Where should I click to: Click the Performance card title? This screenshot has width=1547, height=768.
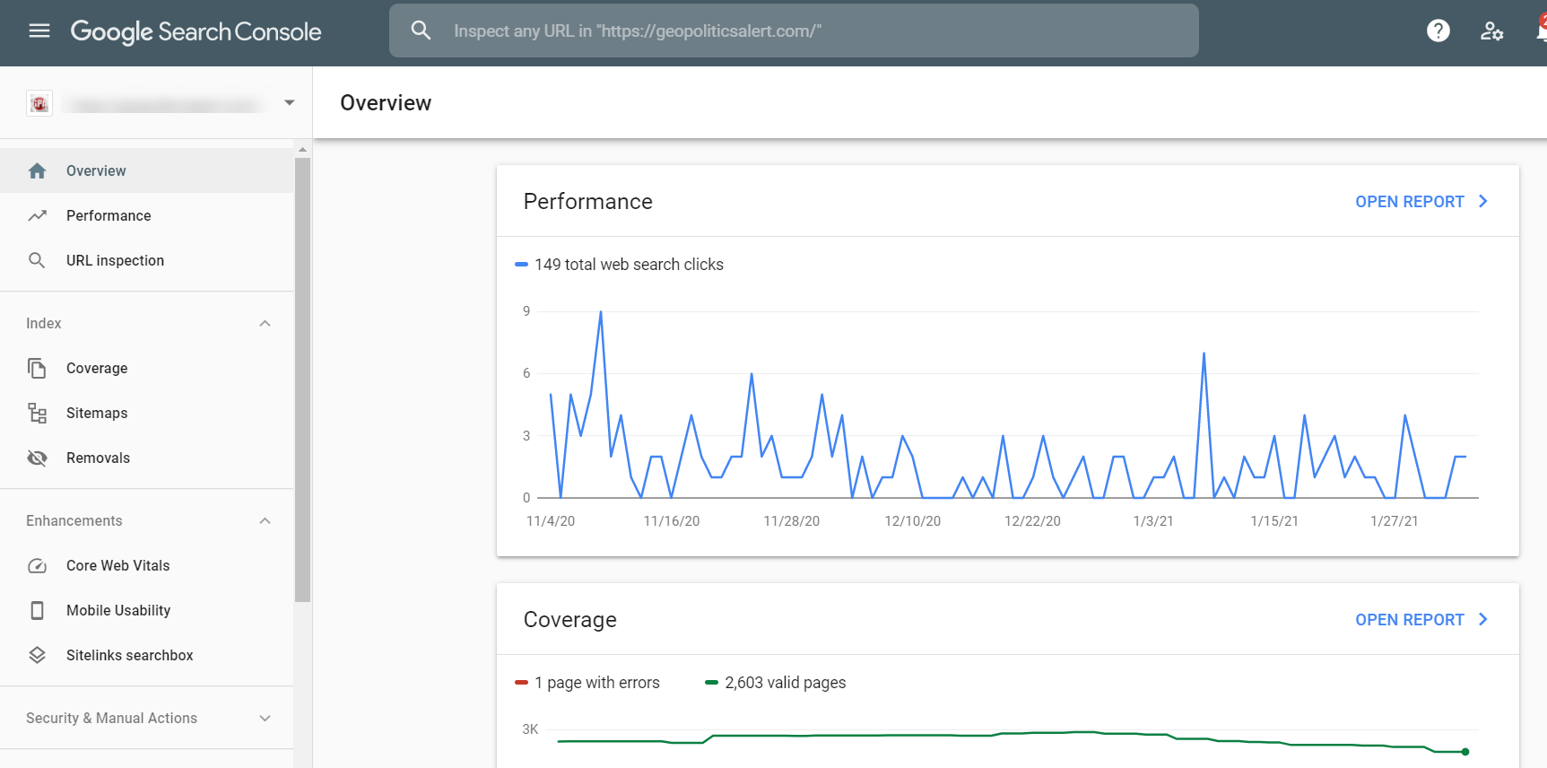pos(587,202)
